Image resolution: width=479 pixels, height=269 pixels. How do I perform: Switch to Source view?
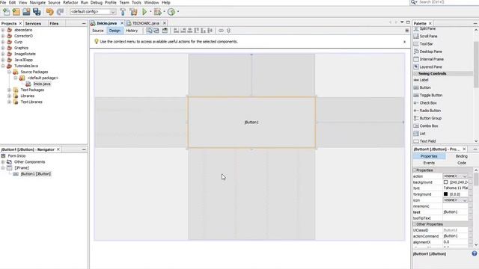click(98, 31)
